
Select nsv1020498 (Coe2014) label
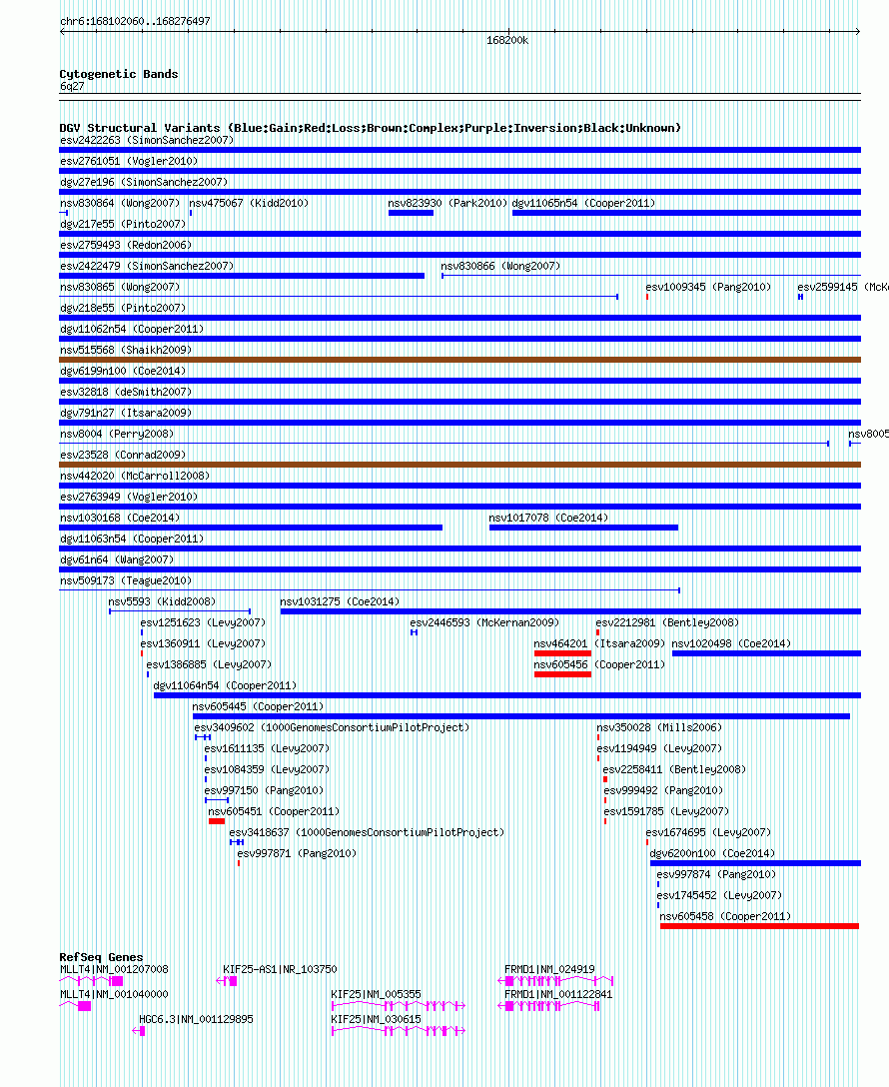732,643
